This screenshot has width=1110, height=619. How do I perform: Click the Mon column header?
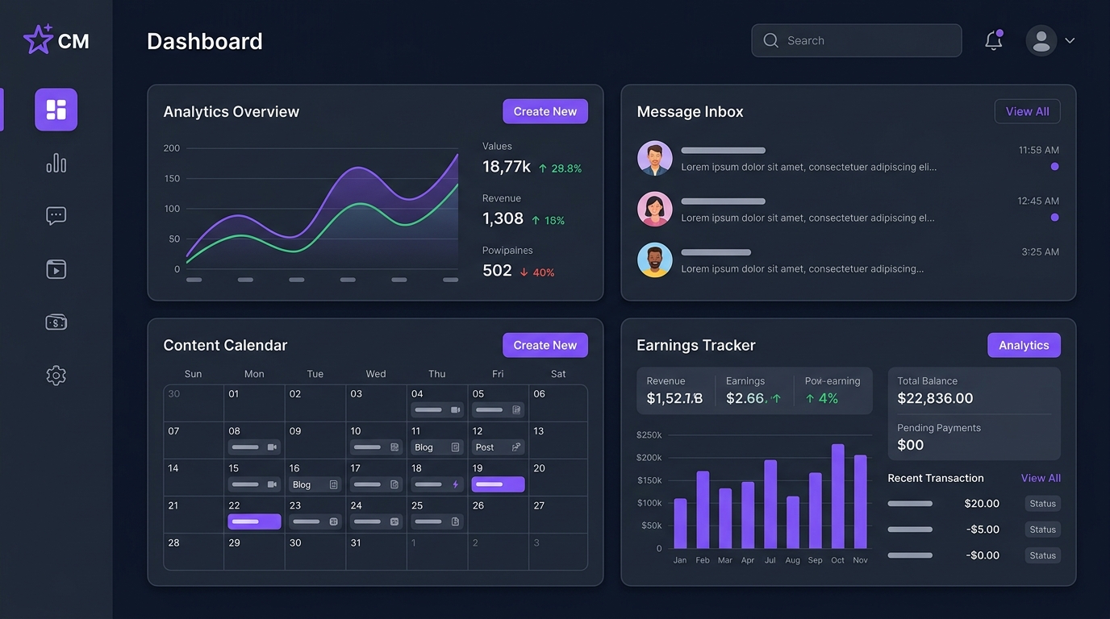click(254, 374)
